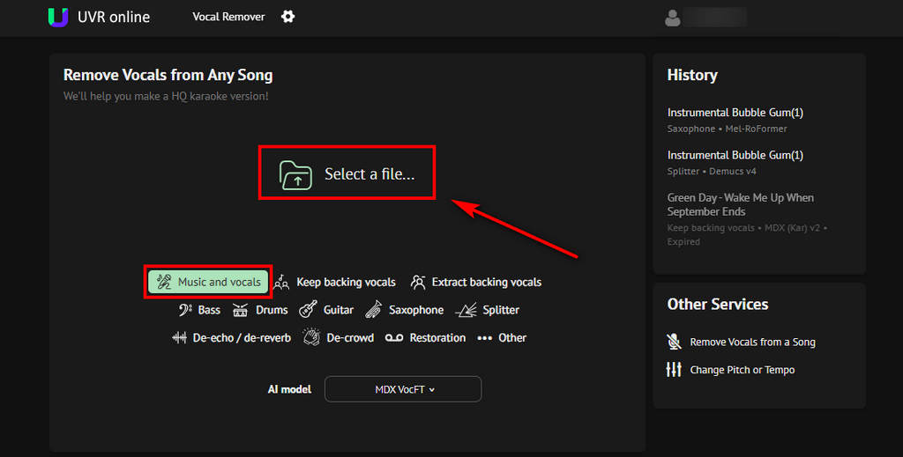Choose the Drums kit icon
Viewport: 903px width, 457px height.
[240, 310]
